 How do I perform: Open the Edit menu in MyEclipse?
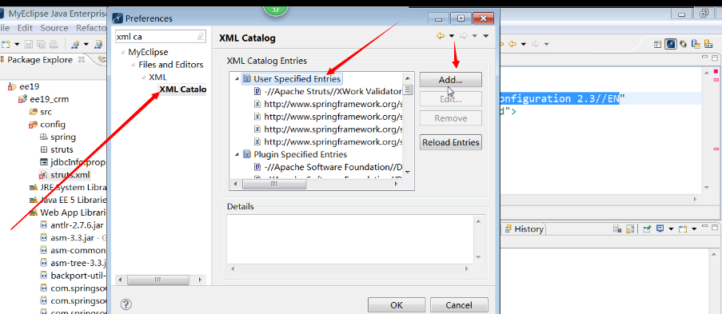point(25,28)
